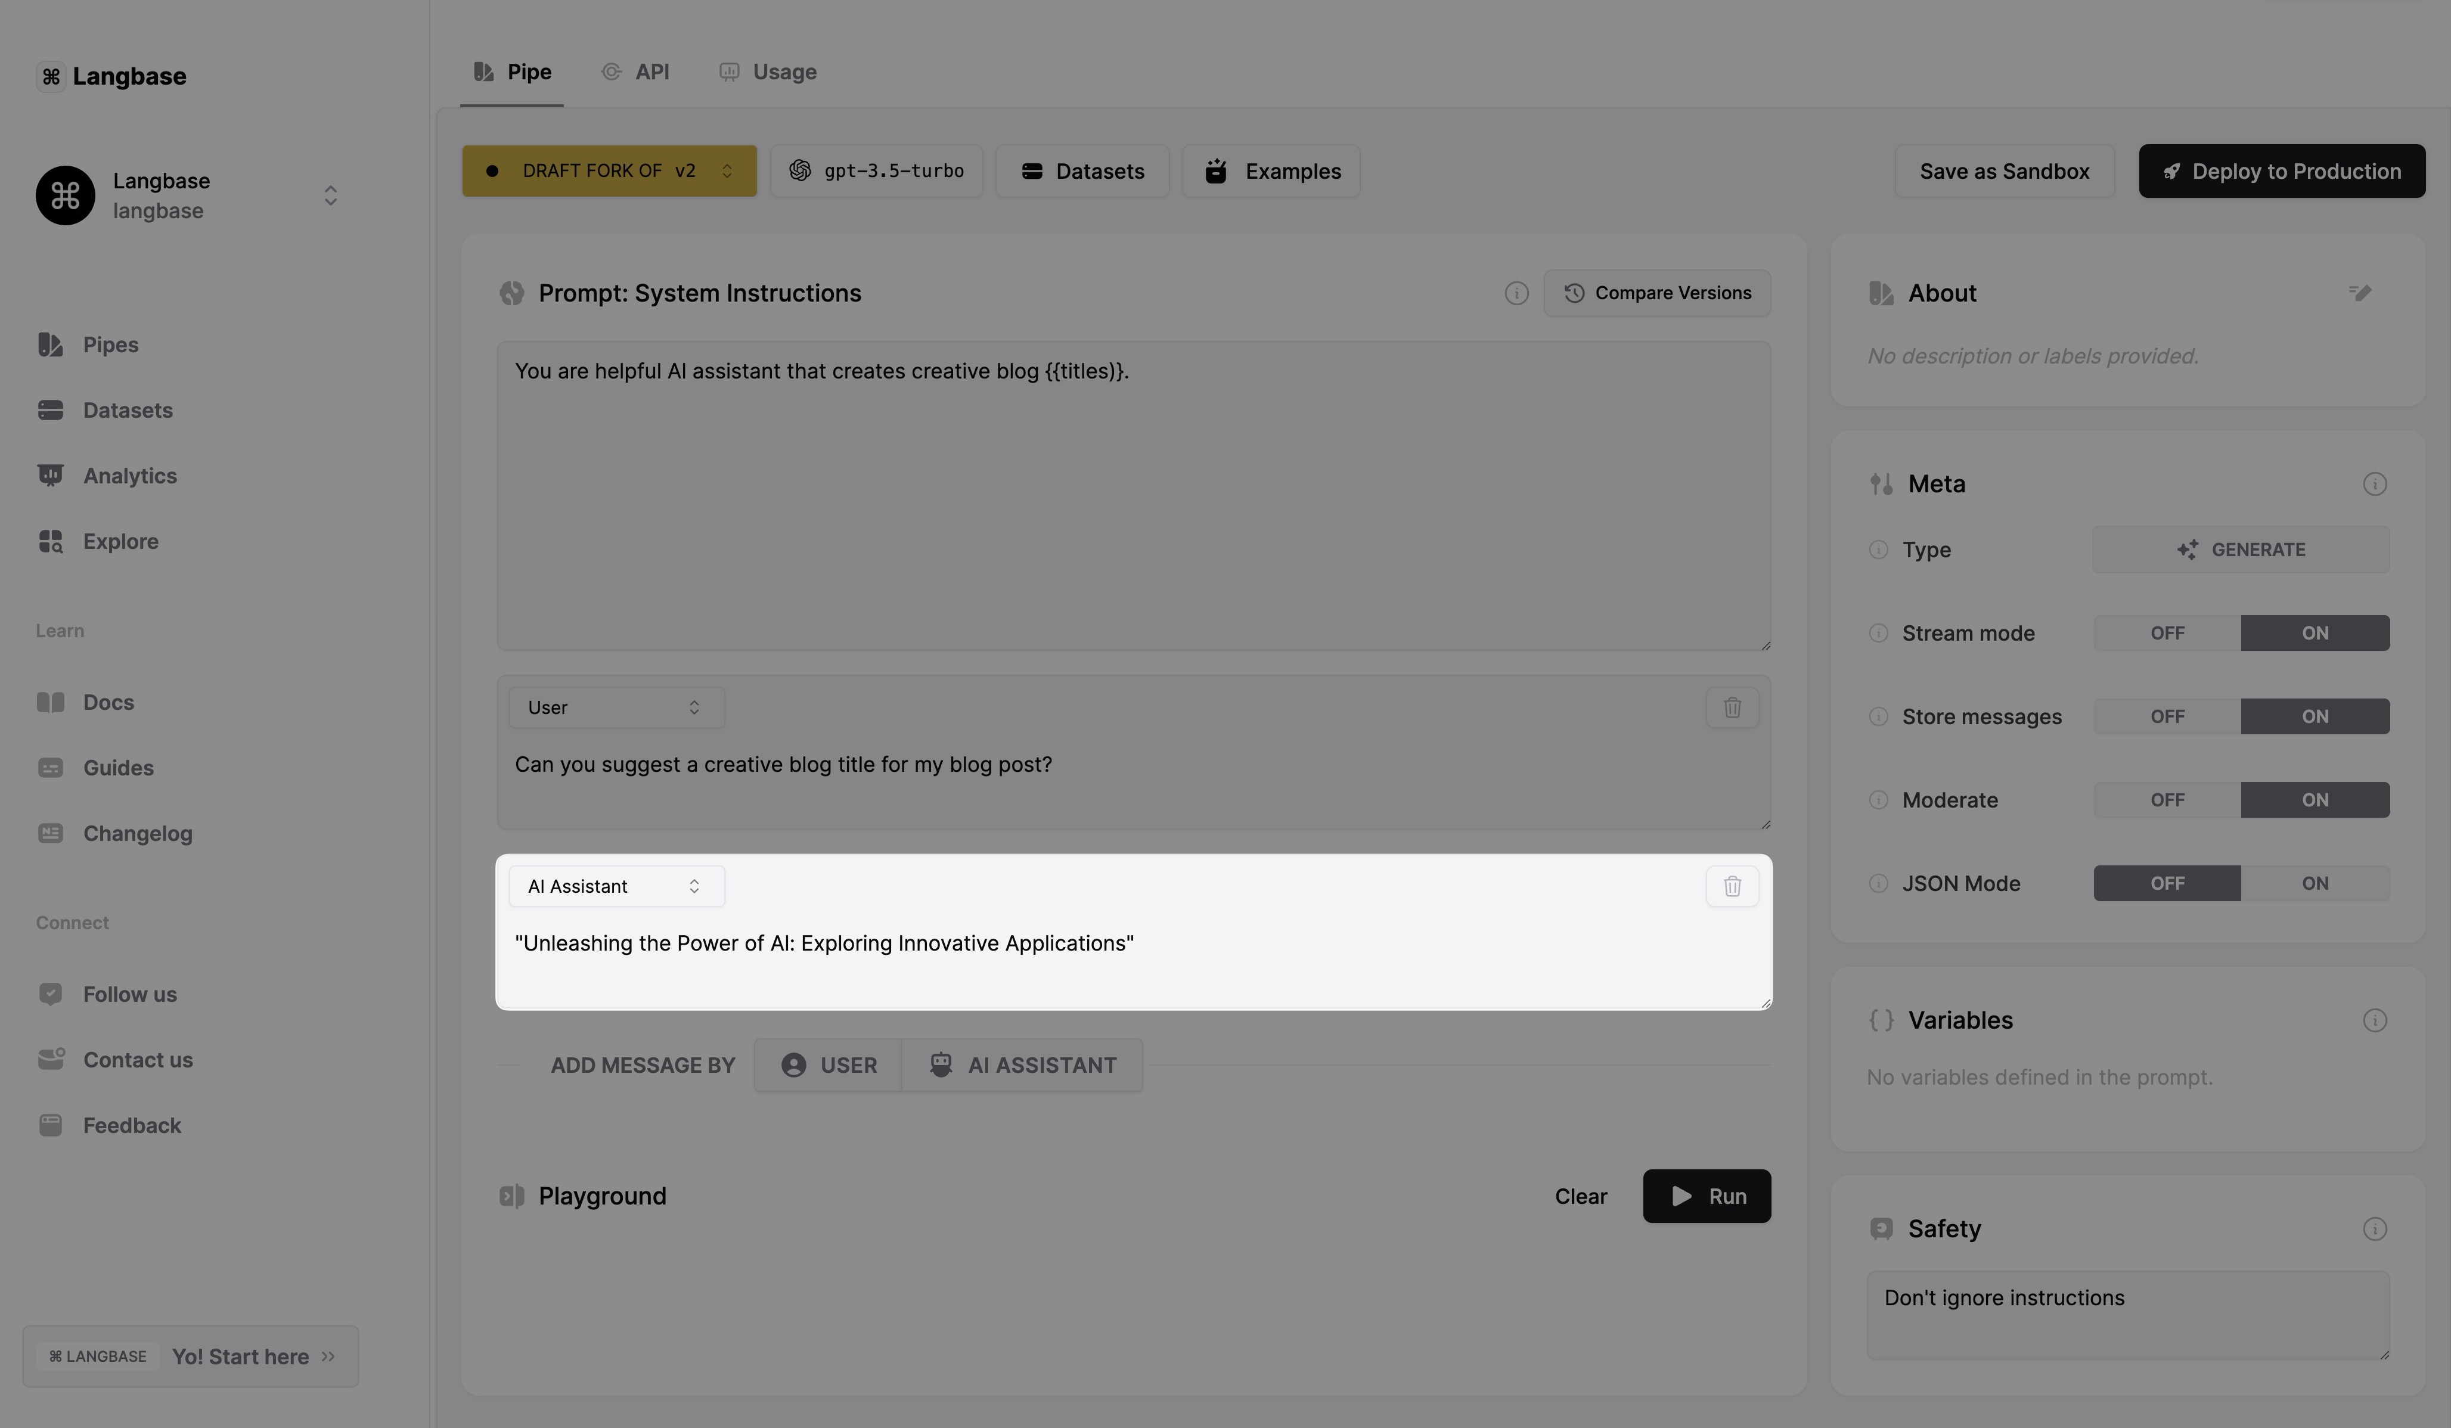Open the User role dropdown
The height and width of the screenshot is (1428, 2451).
pos(616,707)
